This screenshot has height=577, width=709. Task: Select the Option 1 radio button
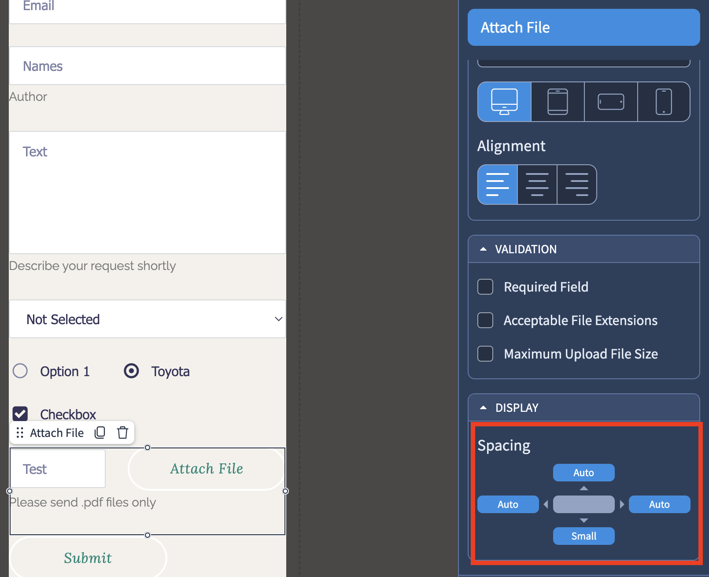20,371
